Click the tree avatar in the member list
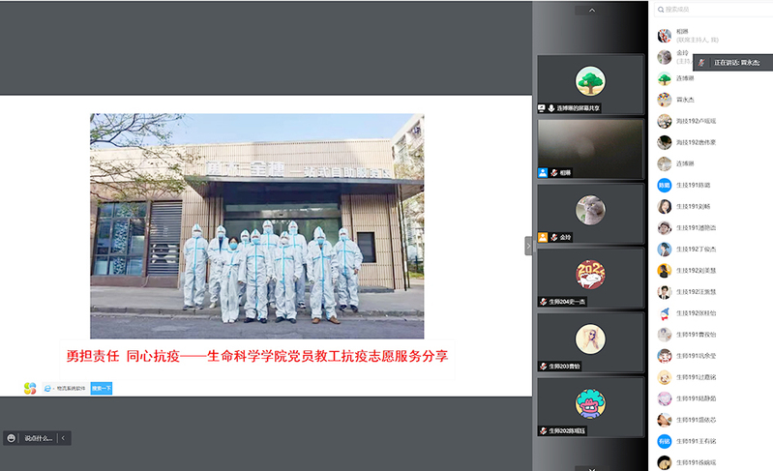The image size is (773, 471). tap(664, 78)
